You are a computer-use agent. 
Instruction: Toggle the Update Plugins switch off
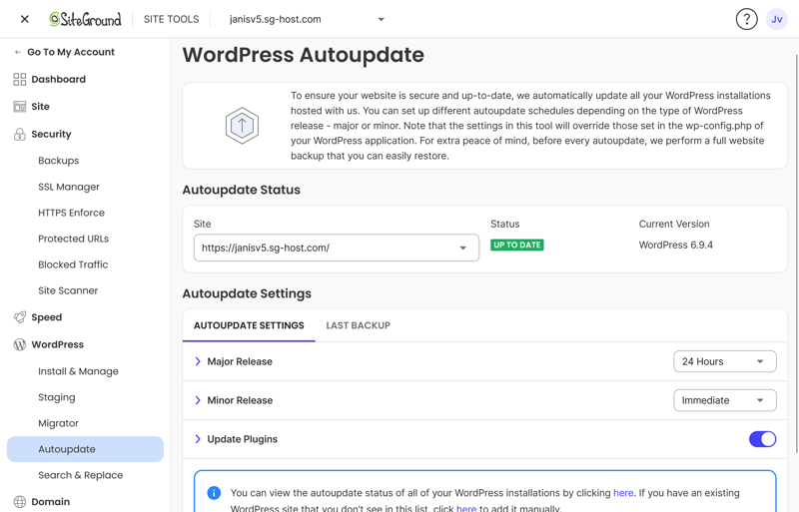(x=762, y=439)
